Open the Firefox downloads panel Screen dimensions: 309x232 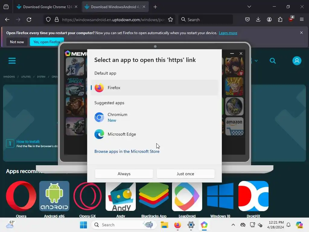point(258,19)
